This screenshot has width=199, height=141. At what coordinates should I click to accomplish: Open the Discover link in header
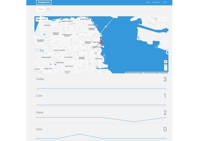coord(156,2)
